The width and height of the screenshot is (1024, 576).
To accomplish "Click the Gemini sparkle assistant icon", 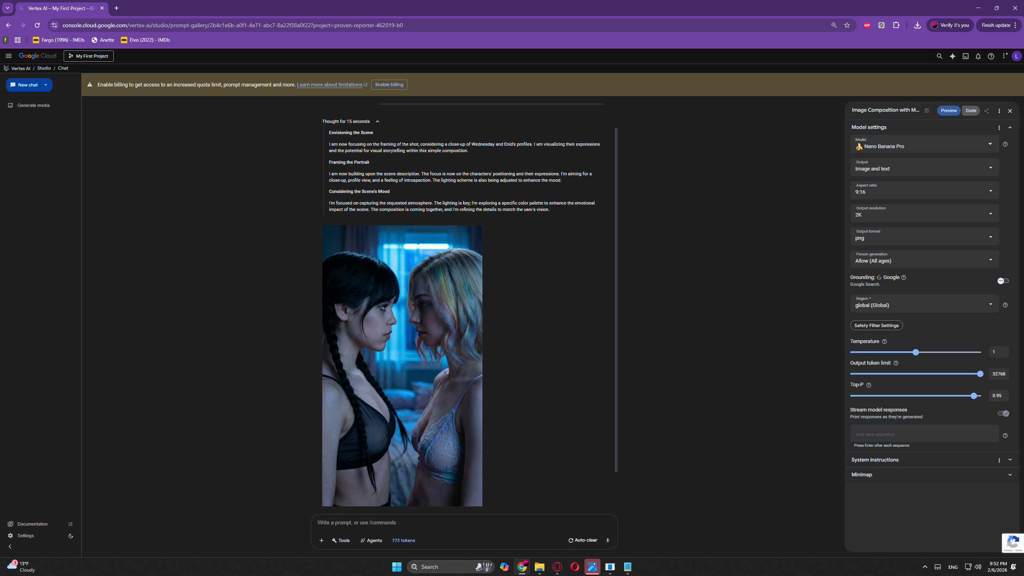I will pyautogui.click(x=952, y=56).
